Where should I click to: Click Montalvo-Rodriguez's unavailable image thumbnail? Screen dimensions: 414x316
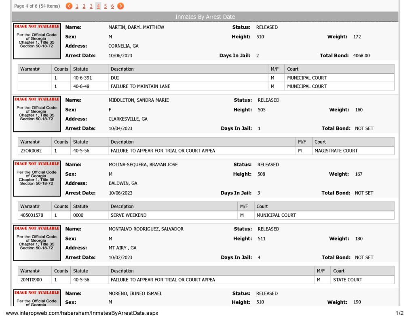click(x=37, y=243)
